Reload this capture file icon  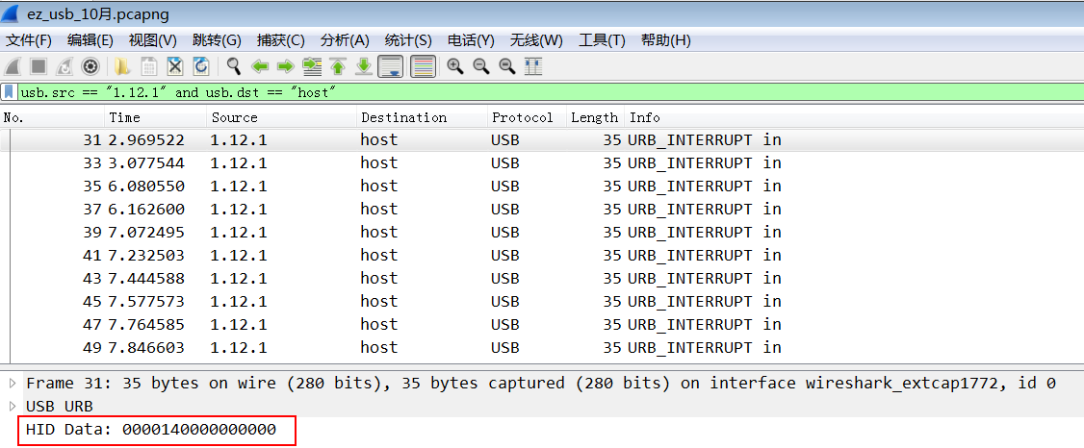(x=201, y=67)
